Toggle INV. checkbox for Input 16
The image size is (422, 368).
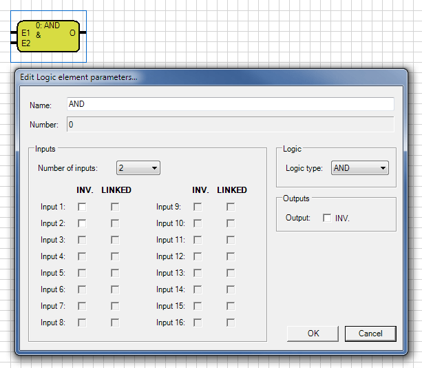click(x=198, y=323)
